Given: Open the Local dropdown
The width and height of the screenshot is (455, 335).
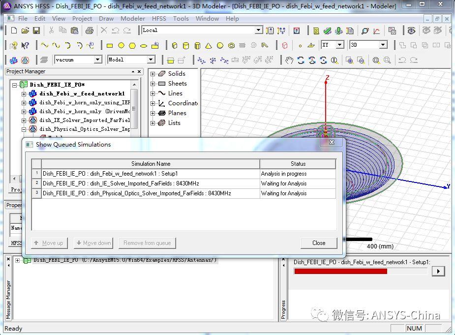Looking at the screenshot, I should coord(258,30).
